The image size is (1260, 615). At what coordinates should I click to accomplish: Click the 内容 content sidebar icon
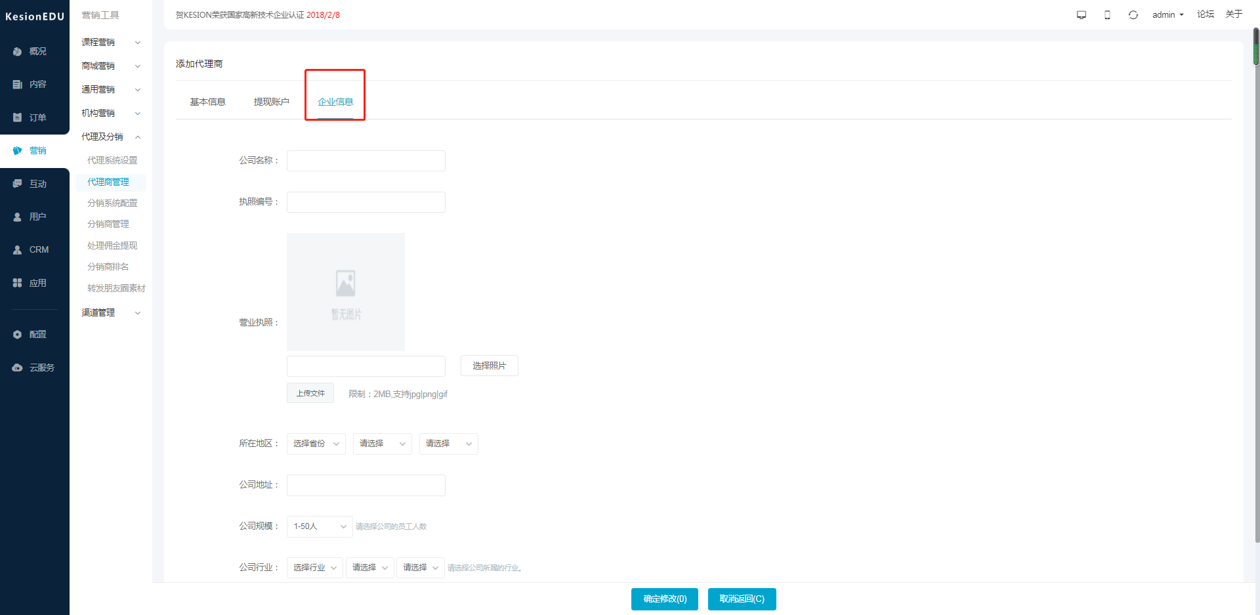pos(18,84)
